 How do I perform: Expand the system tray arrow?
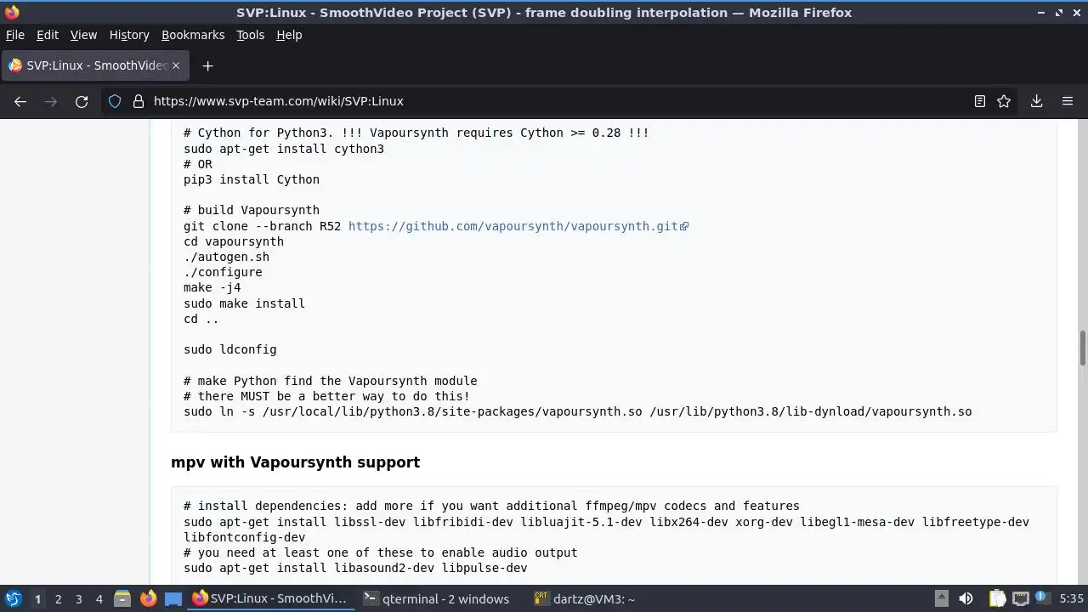[941, 599]
